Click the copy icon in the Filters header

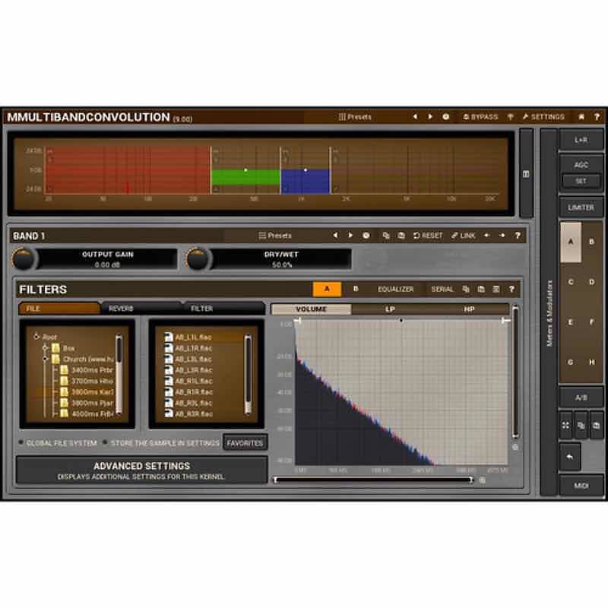(x=465, y=290)
